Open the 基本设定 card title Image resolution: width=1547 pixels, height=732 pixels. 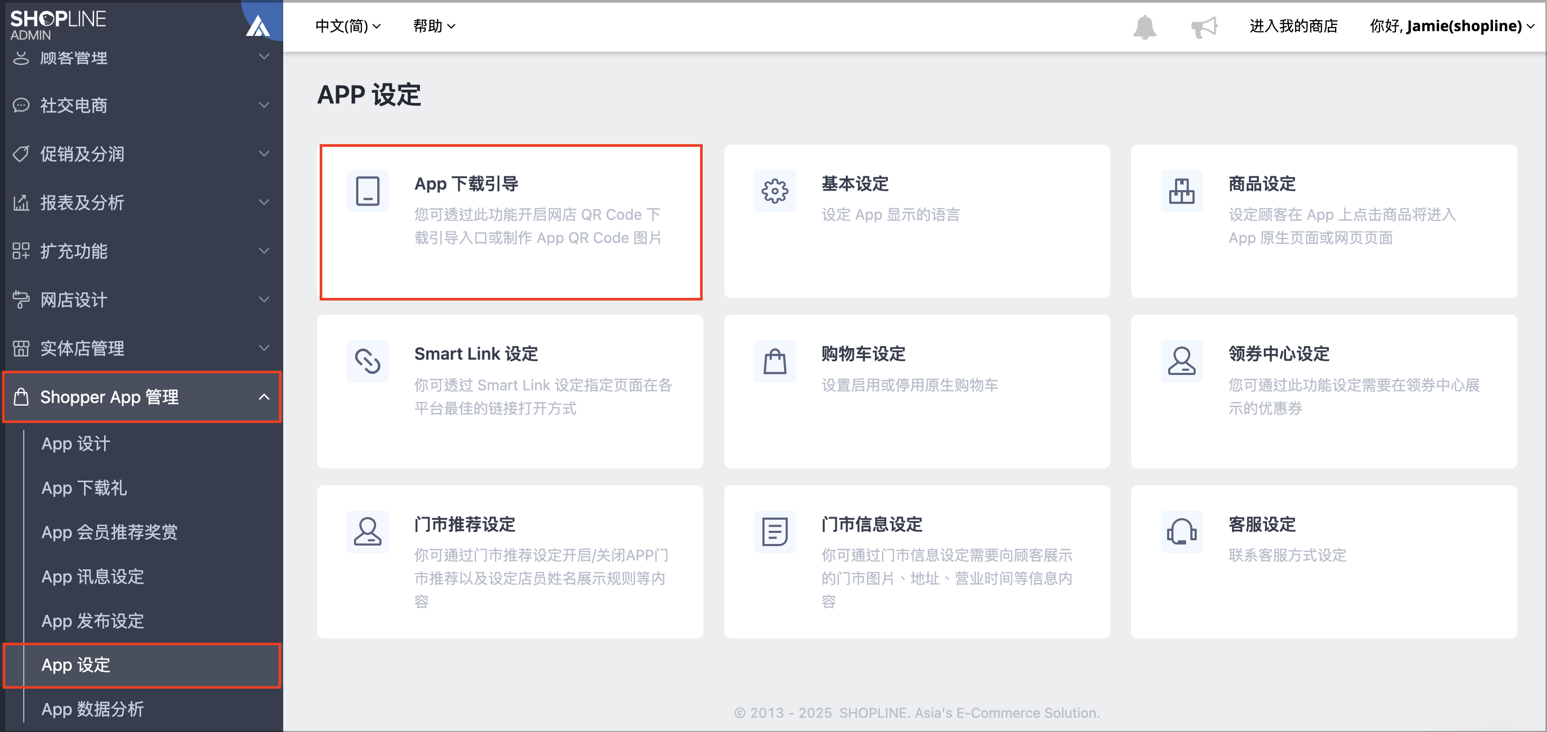click(855, 184)
